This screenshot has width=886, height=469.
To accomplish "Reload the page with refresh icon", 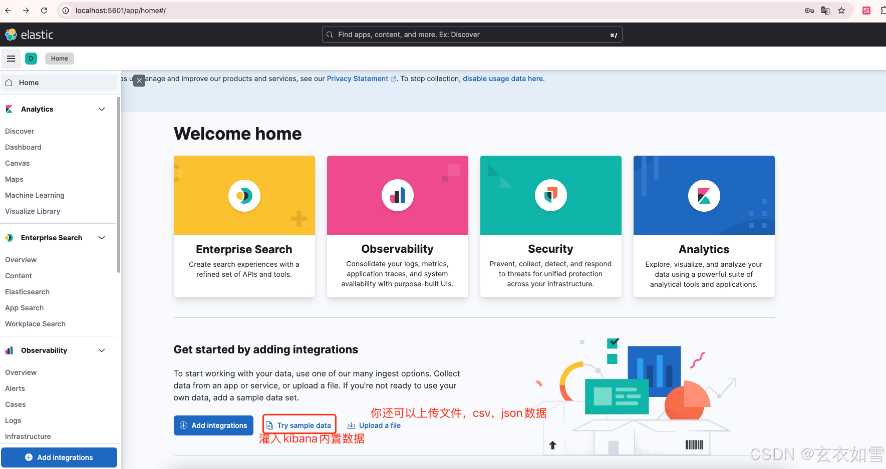I will click(x=44, y=11).
